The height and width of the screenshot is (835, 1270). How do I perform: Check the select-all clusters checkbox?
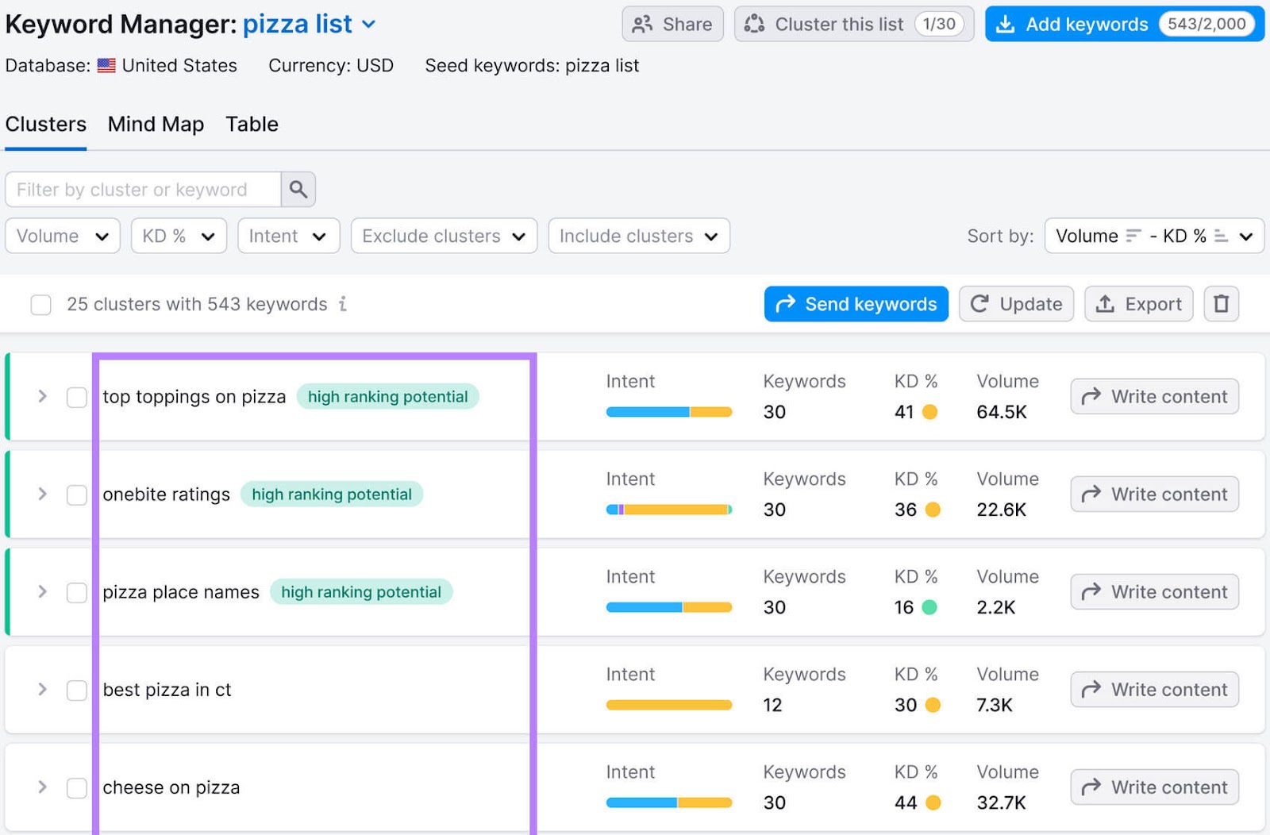point(40,304)
